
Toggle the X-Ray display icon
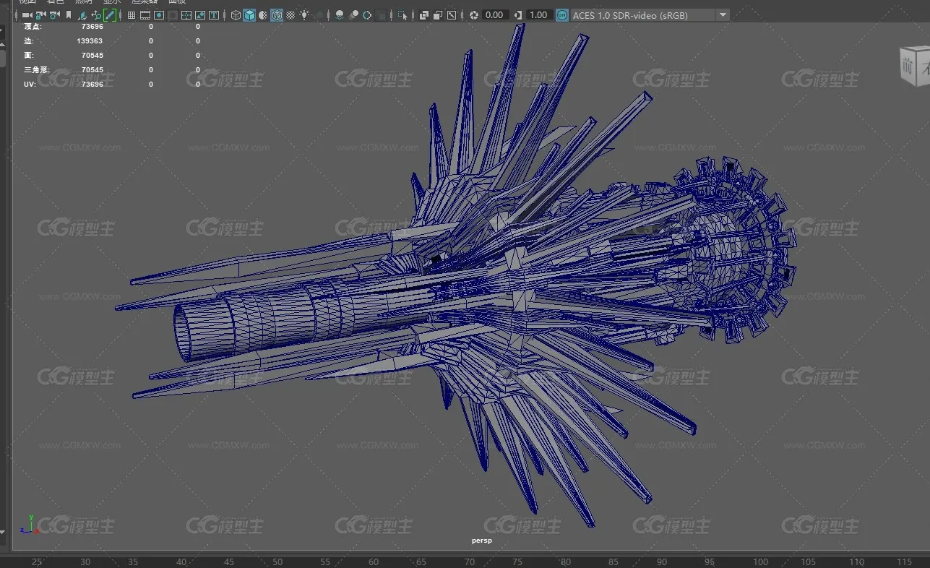click(423, 14)
